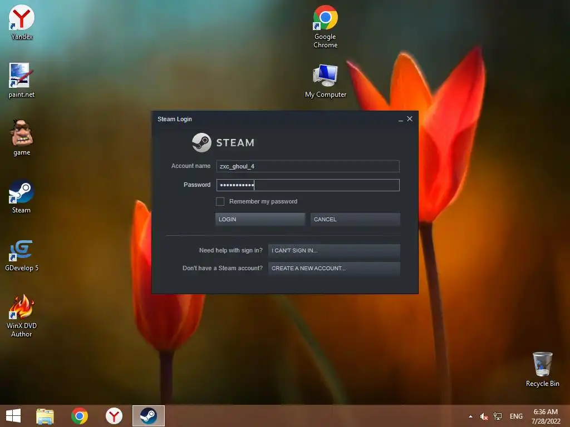Click the Steam Login title text

(x=174, y=119)
